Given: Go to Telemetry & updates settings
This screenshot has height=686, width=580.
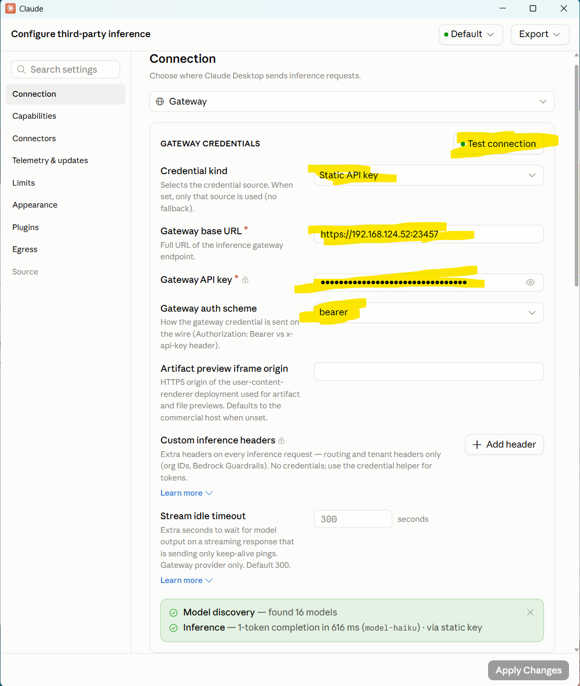Looking at the screenshot, I should pyautogui.click(x=65, y=161).
